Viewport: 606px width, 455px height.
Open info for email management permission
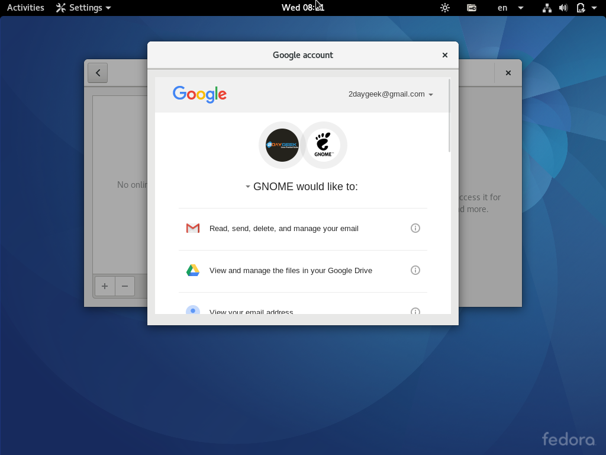click(x=415, y=228)
